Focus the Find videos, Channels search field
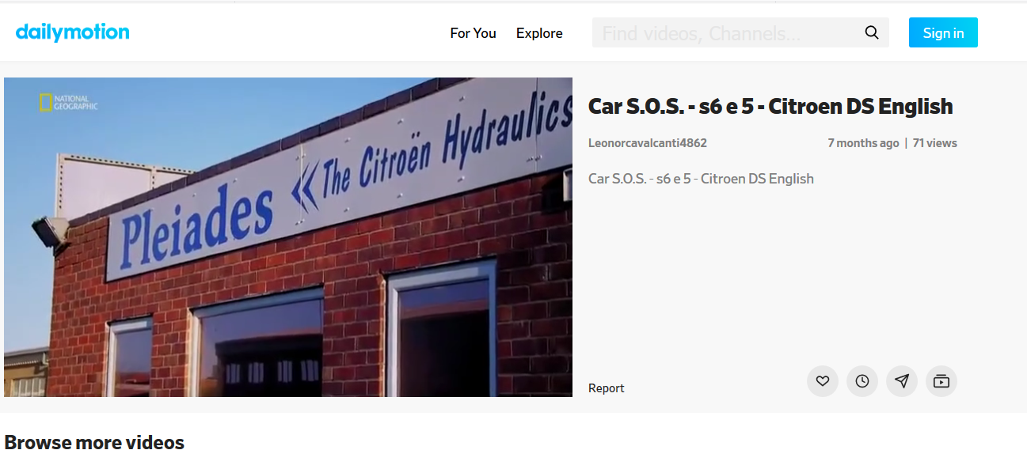This screenshot has height=450, width=1027. coord(727,32)
